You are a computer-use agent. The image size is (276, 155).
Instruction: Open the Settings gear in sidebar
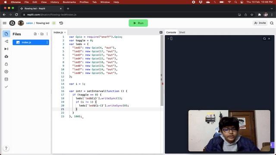pyautogui.click(x=6, y=71)
